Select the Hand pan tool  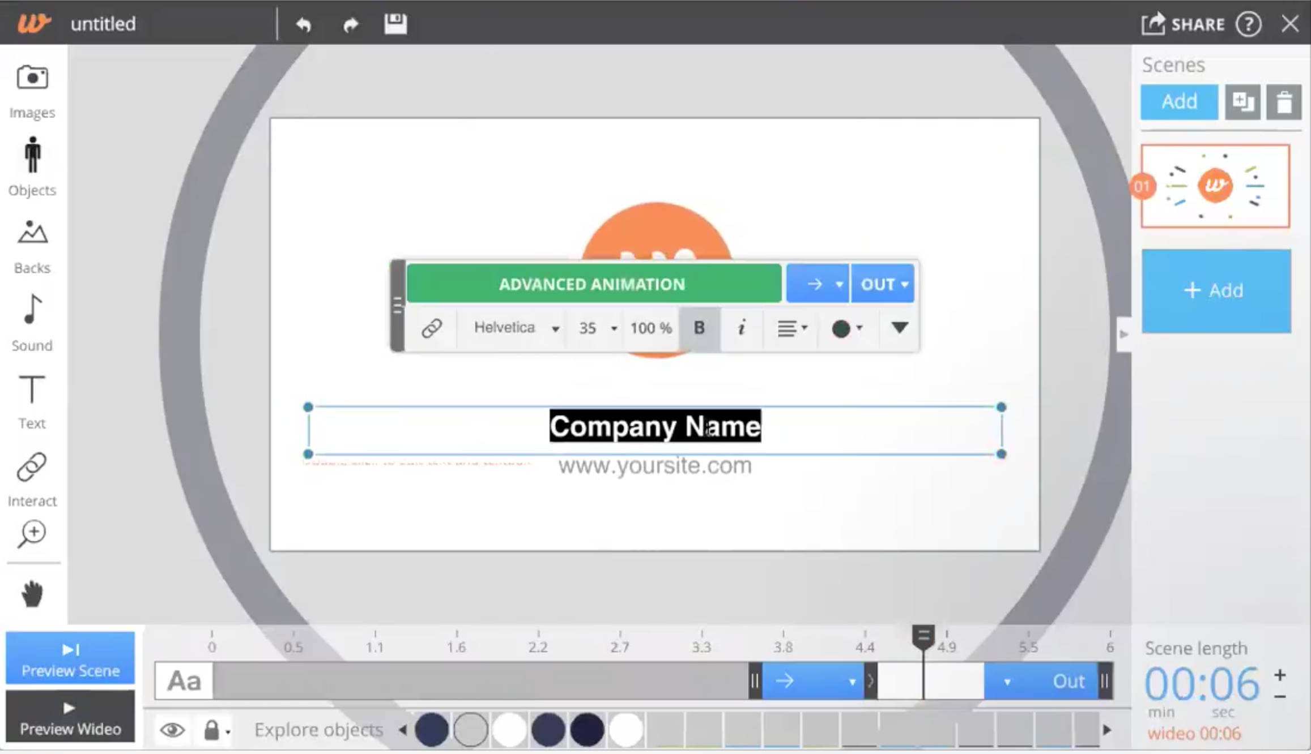pyautogui.click(x=32, y=592)
